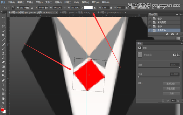Image resolution: width=183 pixels, height=115 pixels.
Task: Select the Zoom tool
Action: (x=3, y=103)
